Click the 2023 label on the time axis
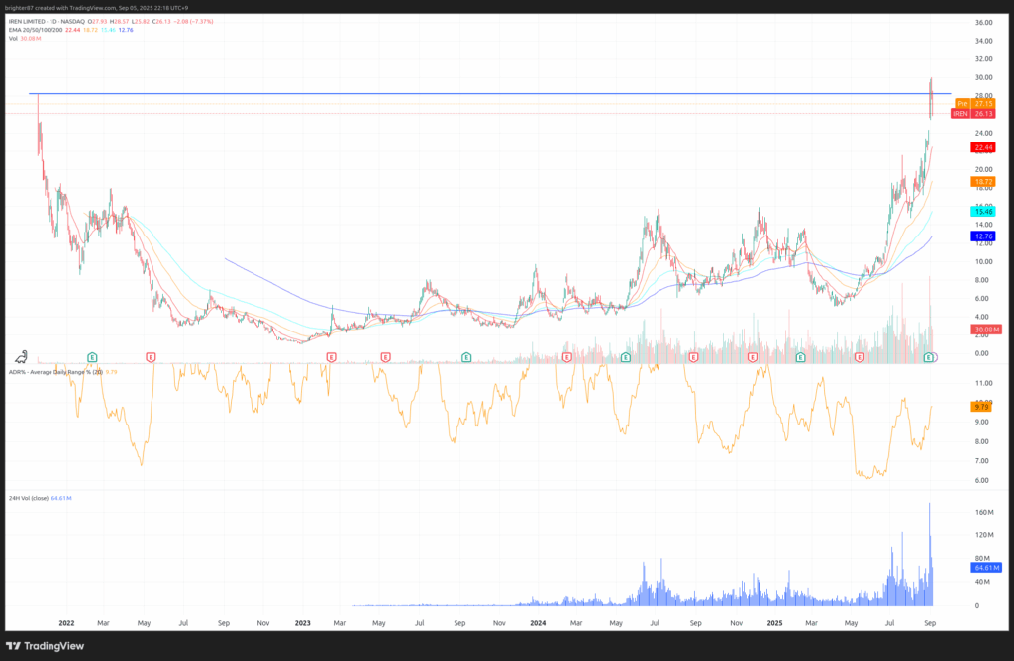The height and width of the screenshot is (661, 1014). (x=303, y=623)
